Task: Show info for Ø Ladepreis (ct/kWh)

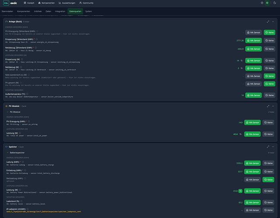Action: [x=28, y=209]
